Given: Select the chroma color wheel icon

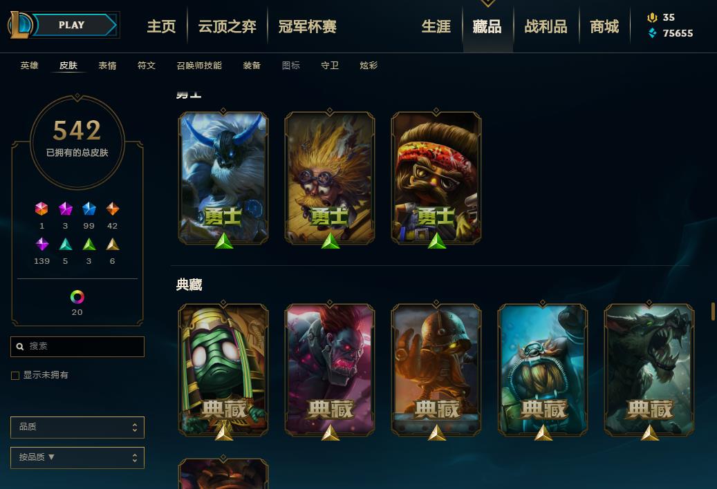Looking at the screenshot, I should pos(77,297).
